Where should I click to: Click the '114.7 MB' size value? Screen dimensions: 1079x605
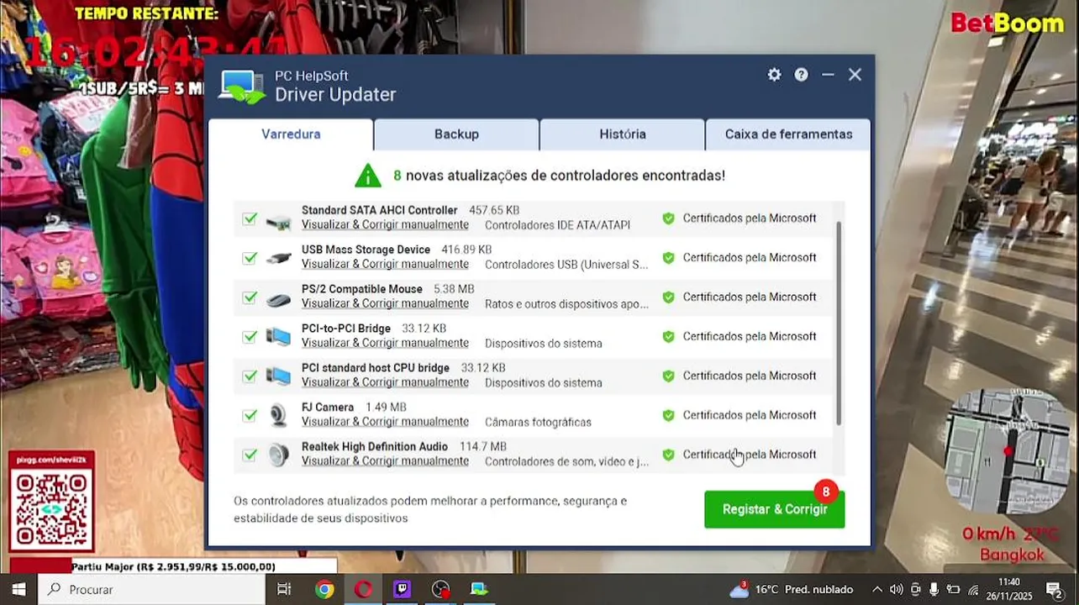tap(483, 447)
